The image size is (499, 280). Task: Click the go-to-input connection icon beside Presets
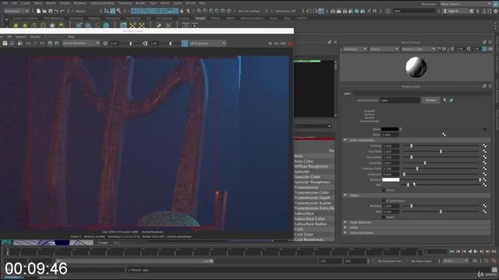point(444,100)
